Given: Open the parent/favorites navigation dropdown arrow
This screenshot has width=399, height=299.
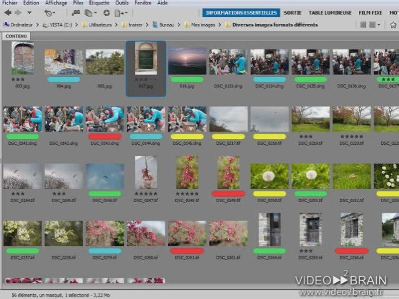Looking at the screenshot, I should tap(29, 12).
